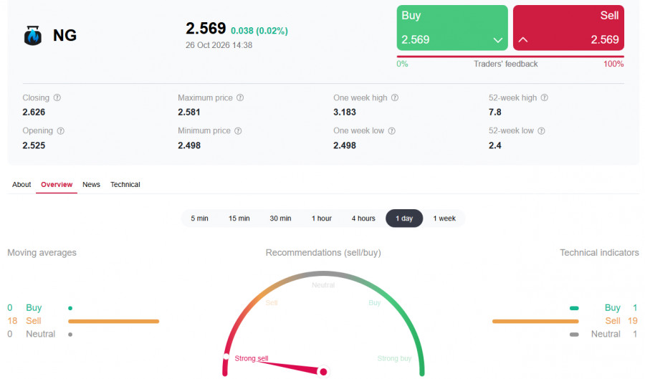Expand the Sell up chevron
645x379 pixels.
tap(523, 40)
